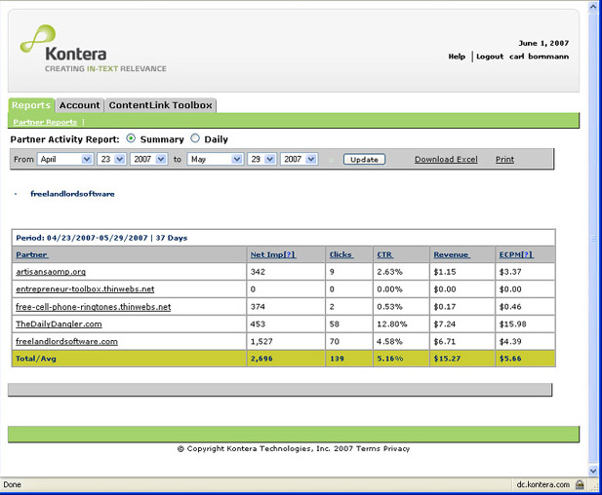This screenshot has width=602, height=495.
Task: Select the Summary radio button
Action: [131, 138]
